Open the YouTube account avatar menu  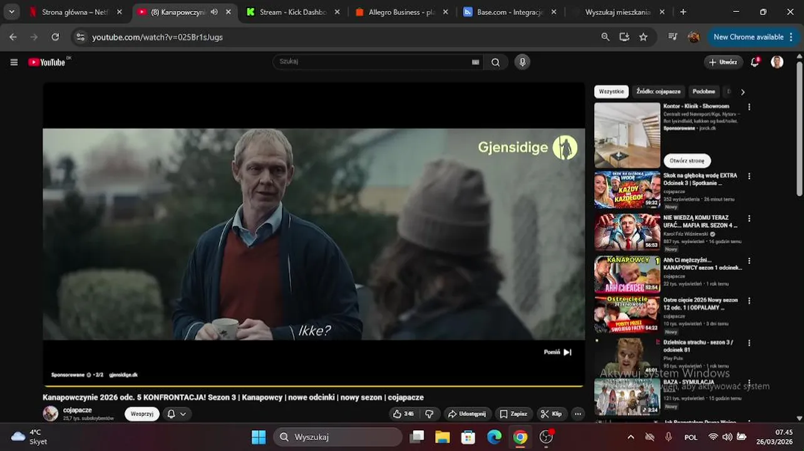point(777,62)
